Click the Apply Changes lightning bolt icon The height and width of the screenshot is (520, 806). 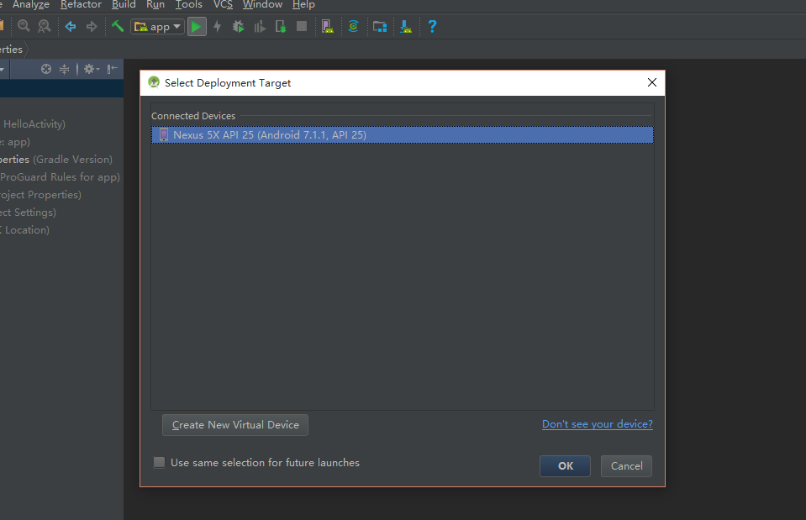[218, 26]
